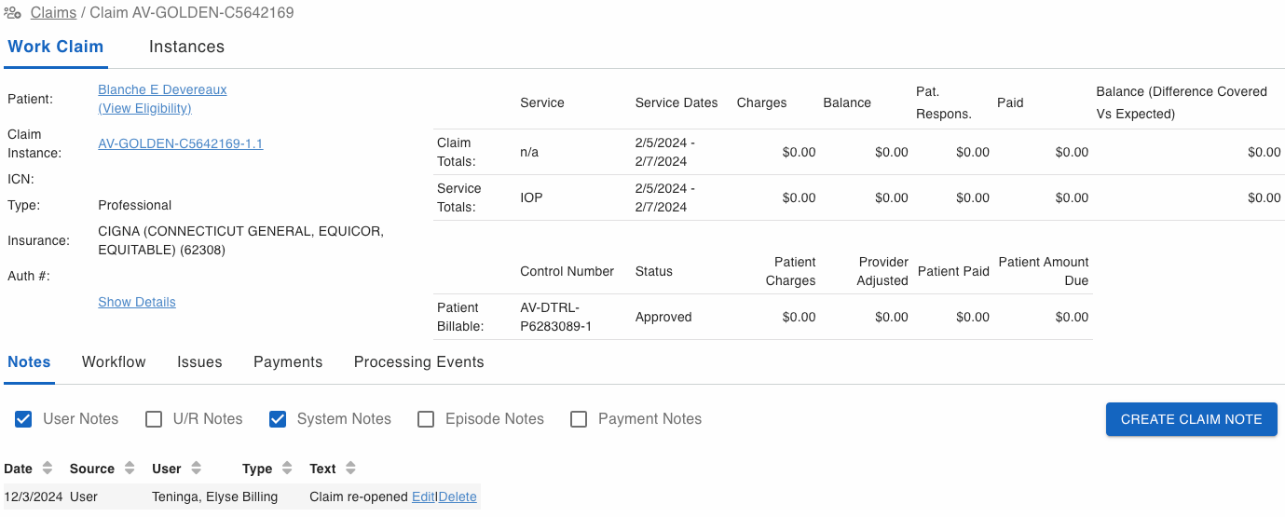Delete the Claim re-opened note
The height and width of the screenshot is (517, 1285).
point(458,497)
